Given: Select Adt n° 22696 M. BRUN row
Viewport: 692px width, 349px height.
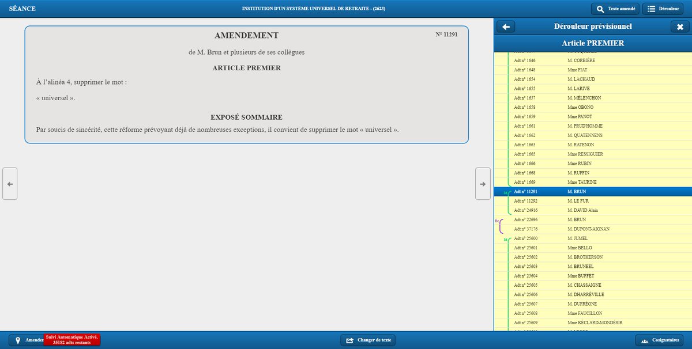Looking at the screenshot, I should [593, 219].
